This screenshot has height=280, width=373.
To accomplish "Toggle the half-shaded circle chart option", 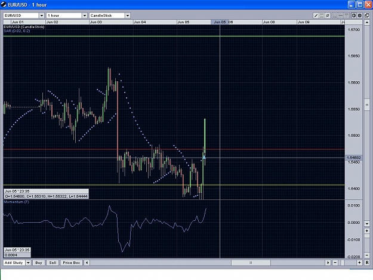I will click(354, 16).
